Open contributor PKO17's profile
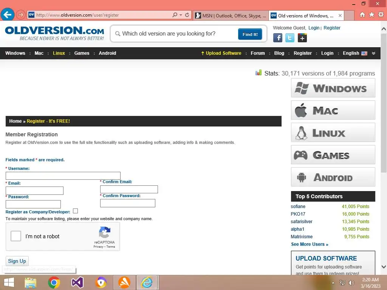387x290 pixels. [298, 214]
